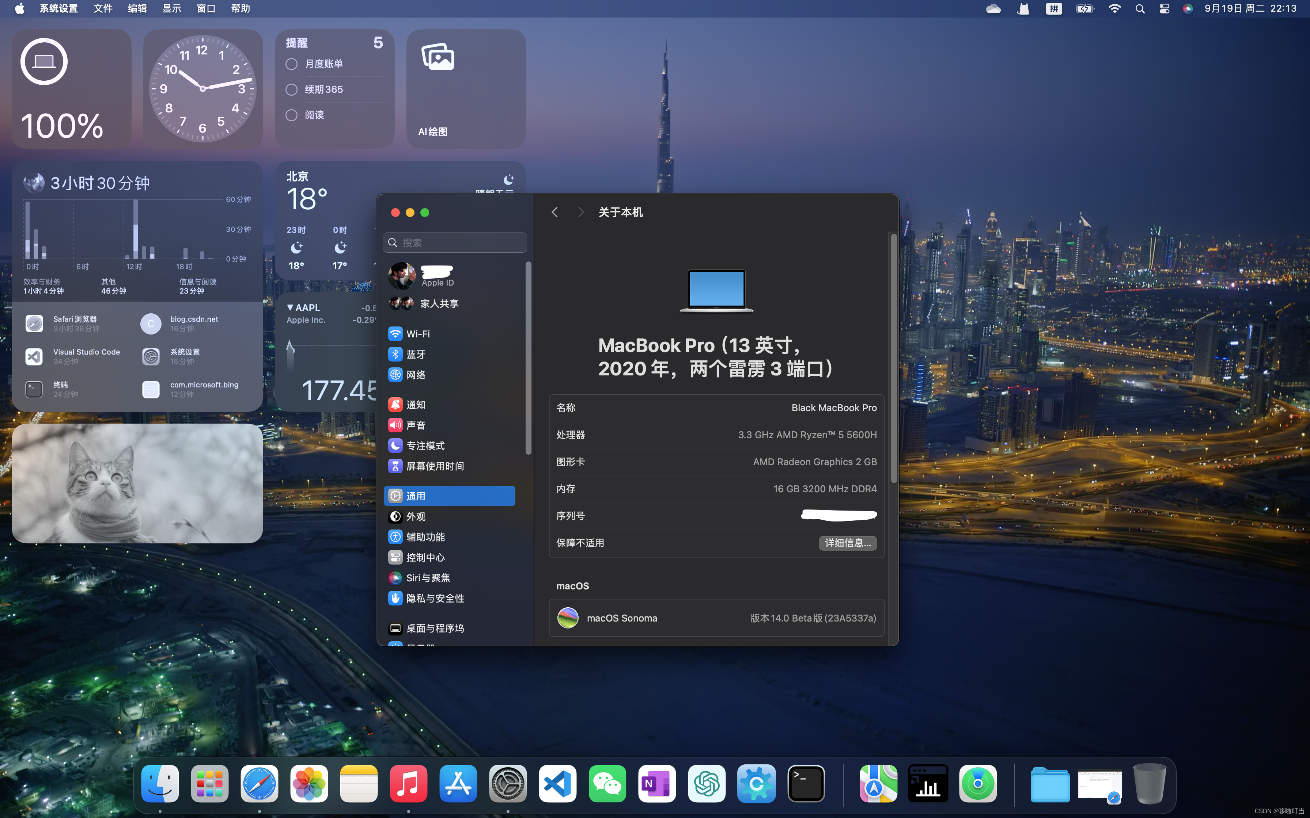Open the 系统设置 menu
1310x818 pixels.
pos(58,9)
